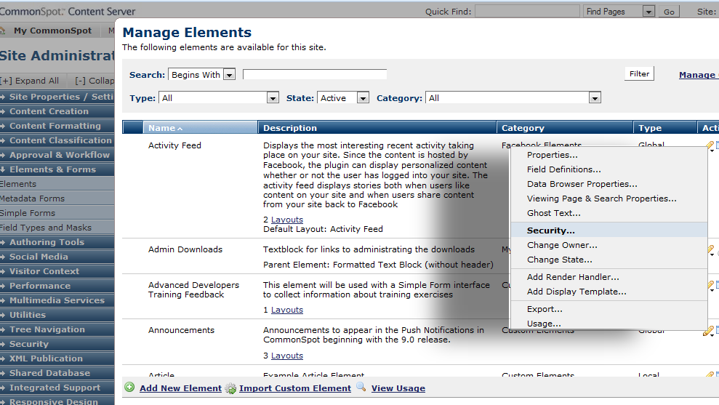Select Change State... menu entry
This screenshot has height=405, width=719.
tap(608, 260)
